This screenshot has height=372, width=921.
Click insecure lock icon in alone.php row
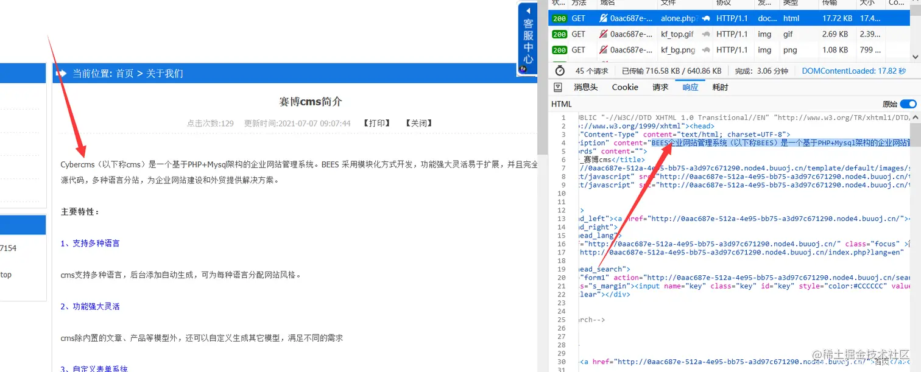[x=604, y=18]
